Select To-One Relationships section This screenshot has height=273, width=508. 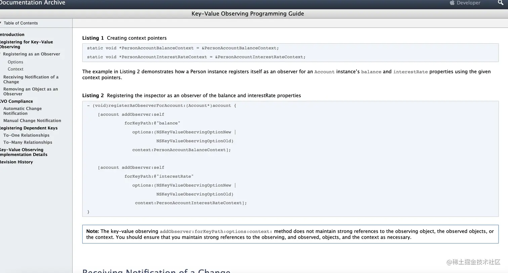coord(26,135)
